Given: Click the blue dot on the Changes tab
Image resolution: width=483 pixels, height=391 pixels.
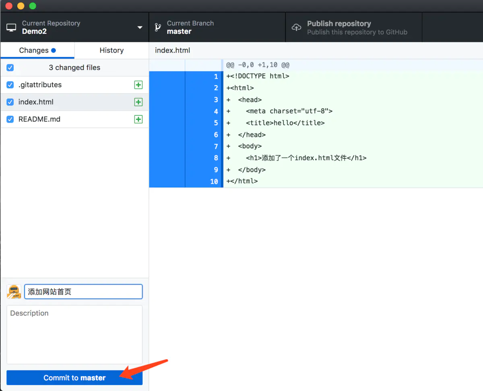Looking at the screenshot, I should 53,50.
